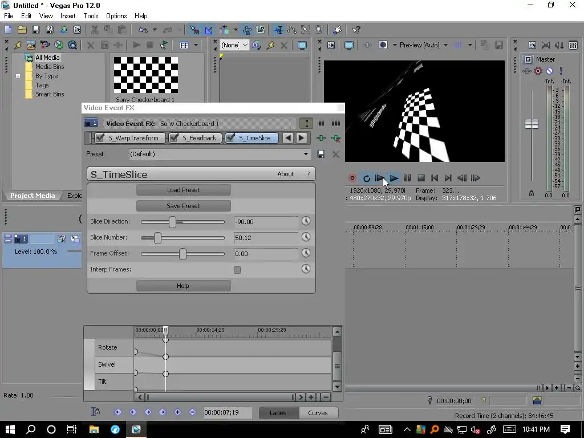Click the Slice Number slider handle

157,238
